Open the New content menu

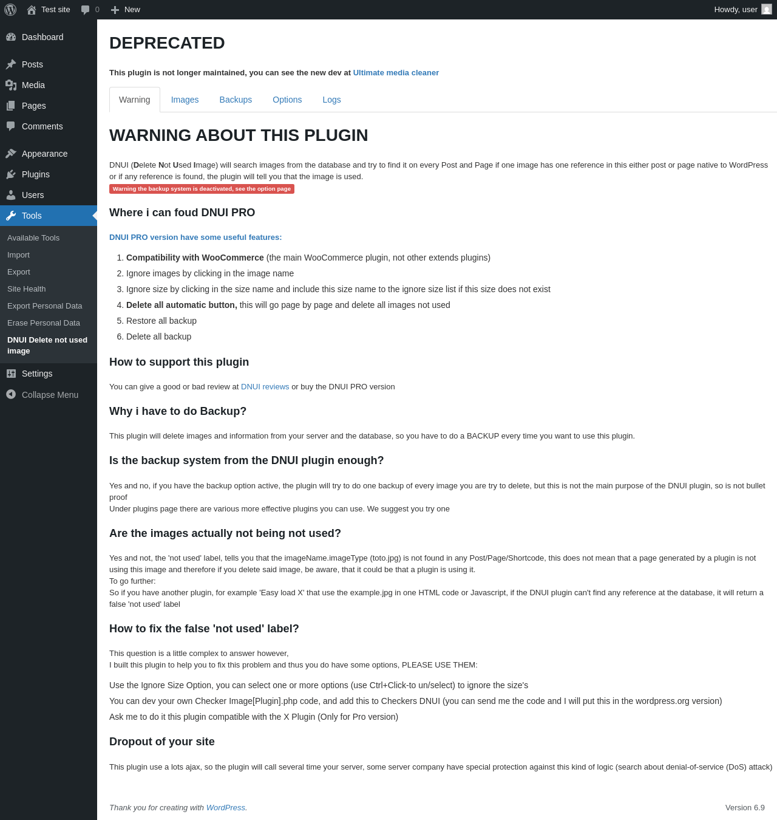click(126, 10)
